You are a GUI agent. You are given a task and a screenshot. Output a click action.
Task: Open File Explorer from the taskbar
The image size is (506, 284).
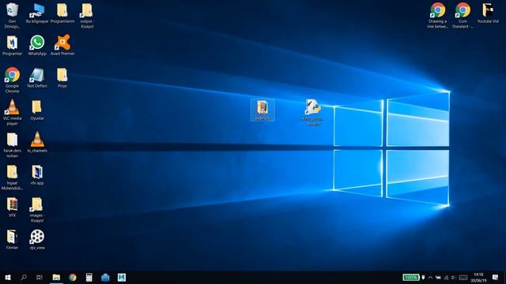(56, 277)
